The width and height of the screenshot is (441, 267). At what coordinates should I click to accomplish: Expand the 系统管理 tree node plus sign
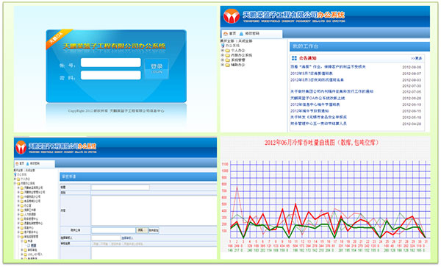pyautogui.click(x=222, y=60)
